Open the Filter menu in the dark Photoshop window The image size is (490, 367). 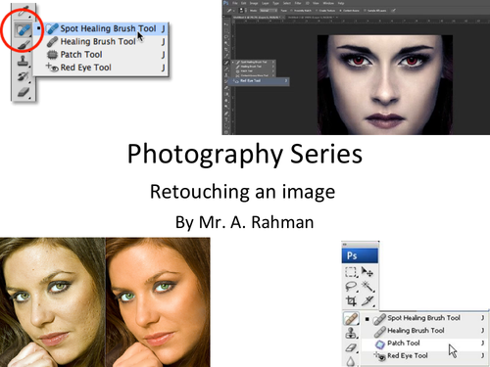coord(298,3)
